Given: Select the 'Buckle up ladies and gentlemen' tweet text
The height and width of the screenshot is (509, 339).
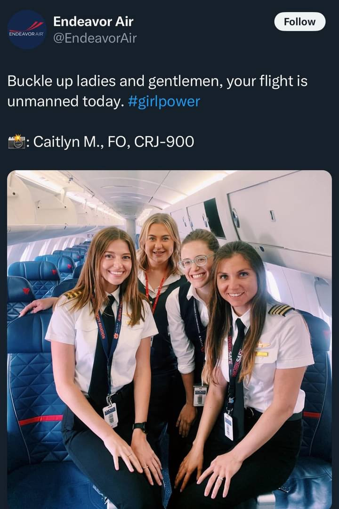Looking at the screenshot, I should [x=157, y=91].
